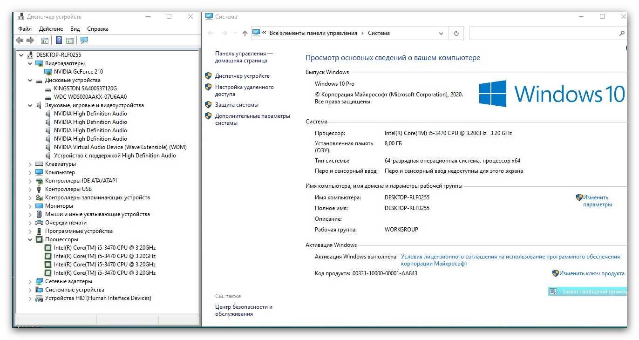Select the DESKTOP-RLF0255 label in device tree
This screenshot has height=340, width=639.
coord(58,55)
